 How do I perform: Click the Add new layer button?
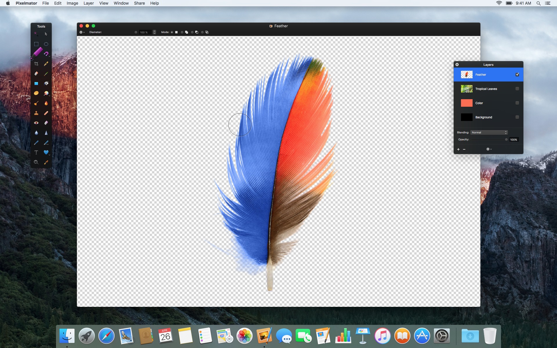coord(458,149)
